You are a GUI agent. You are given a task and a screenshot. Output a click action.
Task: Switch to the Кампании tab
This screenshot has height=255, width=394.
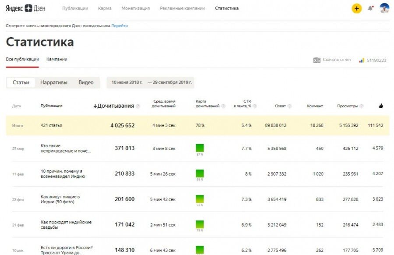(x=57, y=59)
